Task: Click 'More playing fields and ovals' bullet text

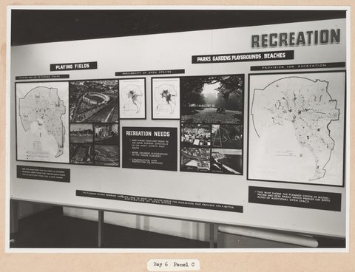Action: pos(149,144)
